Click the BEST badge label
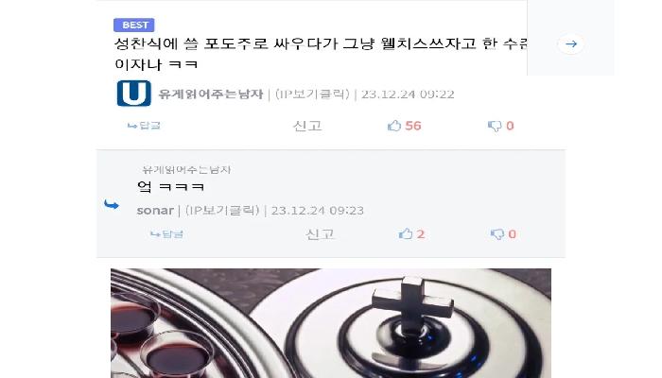Viewport: 662px width, 378px height. pyautogui.click(x=134, y=26)
